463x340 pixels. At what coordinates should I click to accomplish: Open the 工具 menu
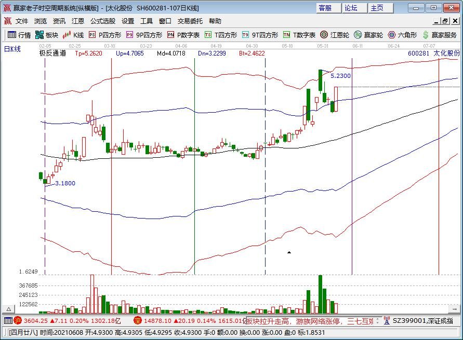pos(147,21)
